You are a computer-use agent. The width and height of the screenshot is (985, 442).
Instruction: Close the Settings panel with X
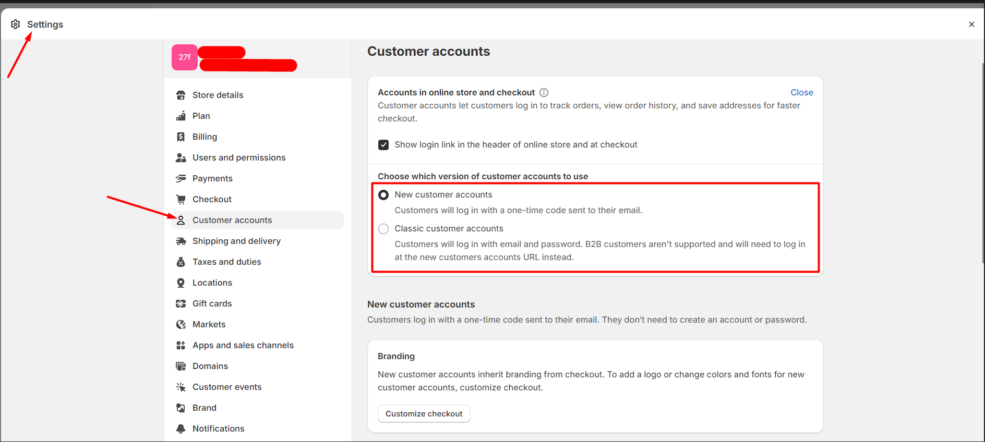pyautogui.click(x=971, y=24)
